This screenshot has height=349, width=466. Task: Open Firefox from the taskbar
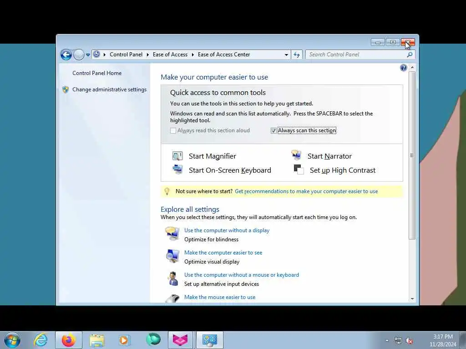click(x=68, y=340)
